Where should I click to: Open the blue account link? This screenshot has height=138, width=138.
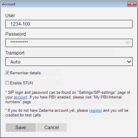pos(21,97)
